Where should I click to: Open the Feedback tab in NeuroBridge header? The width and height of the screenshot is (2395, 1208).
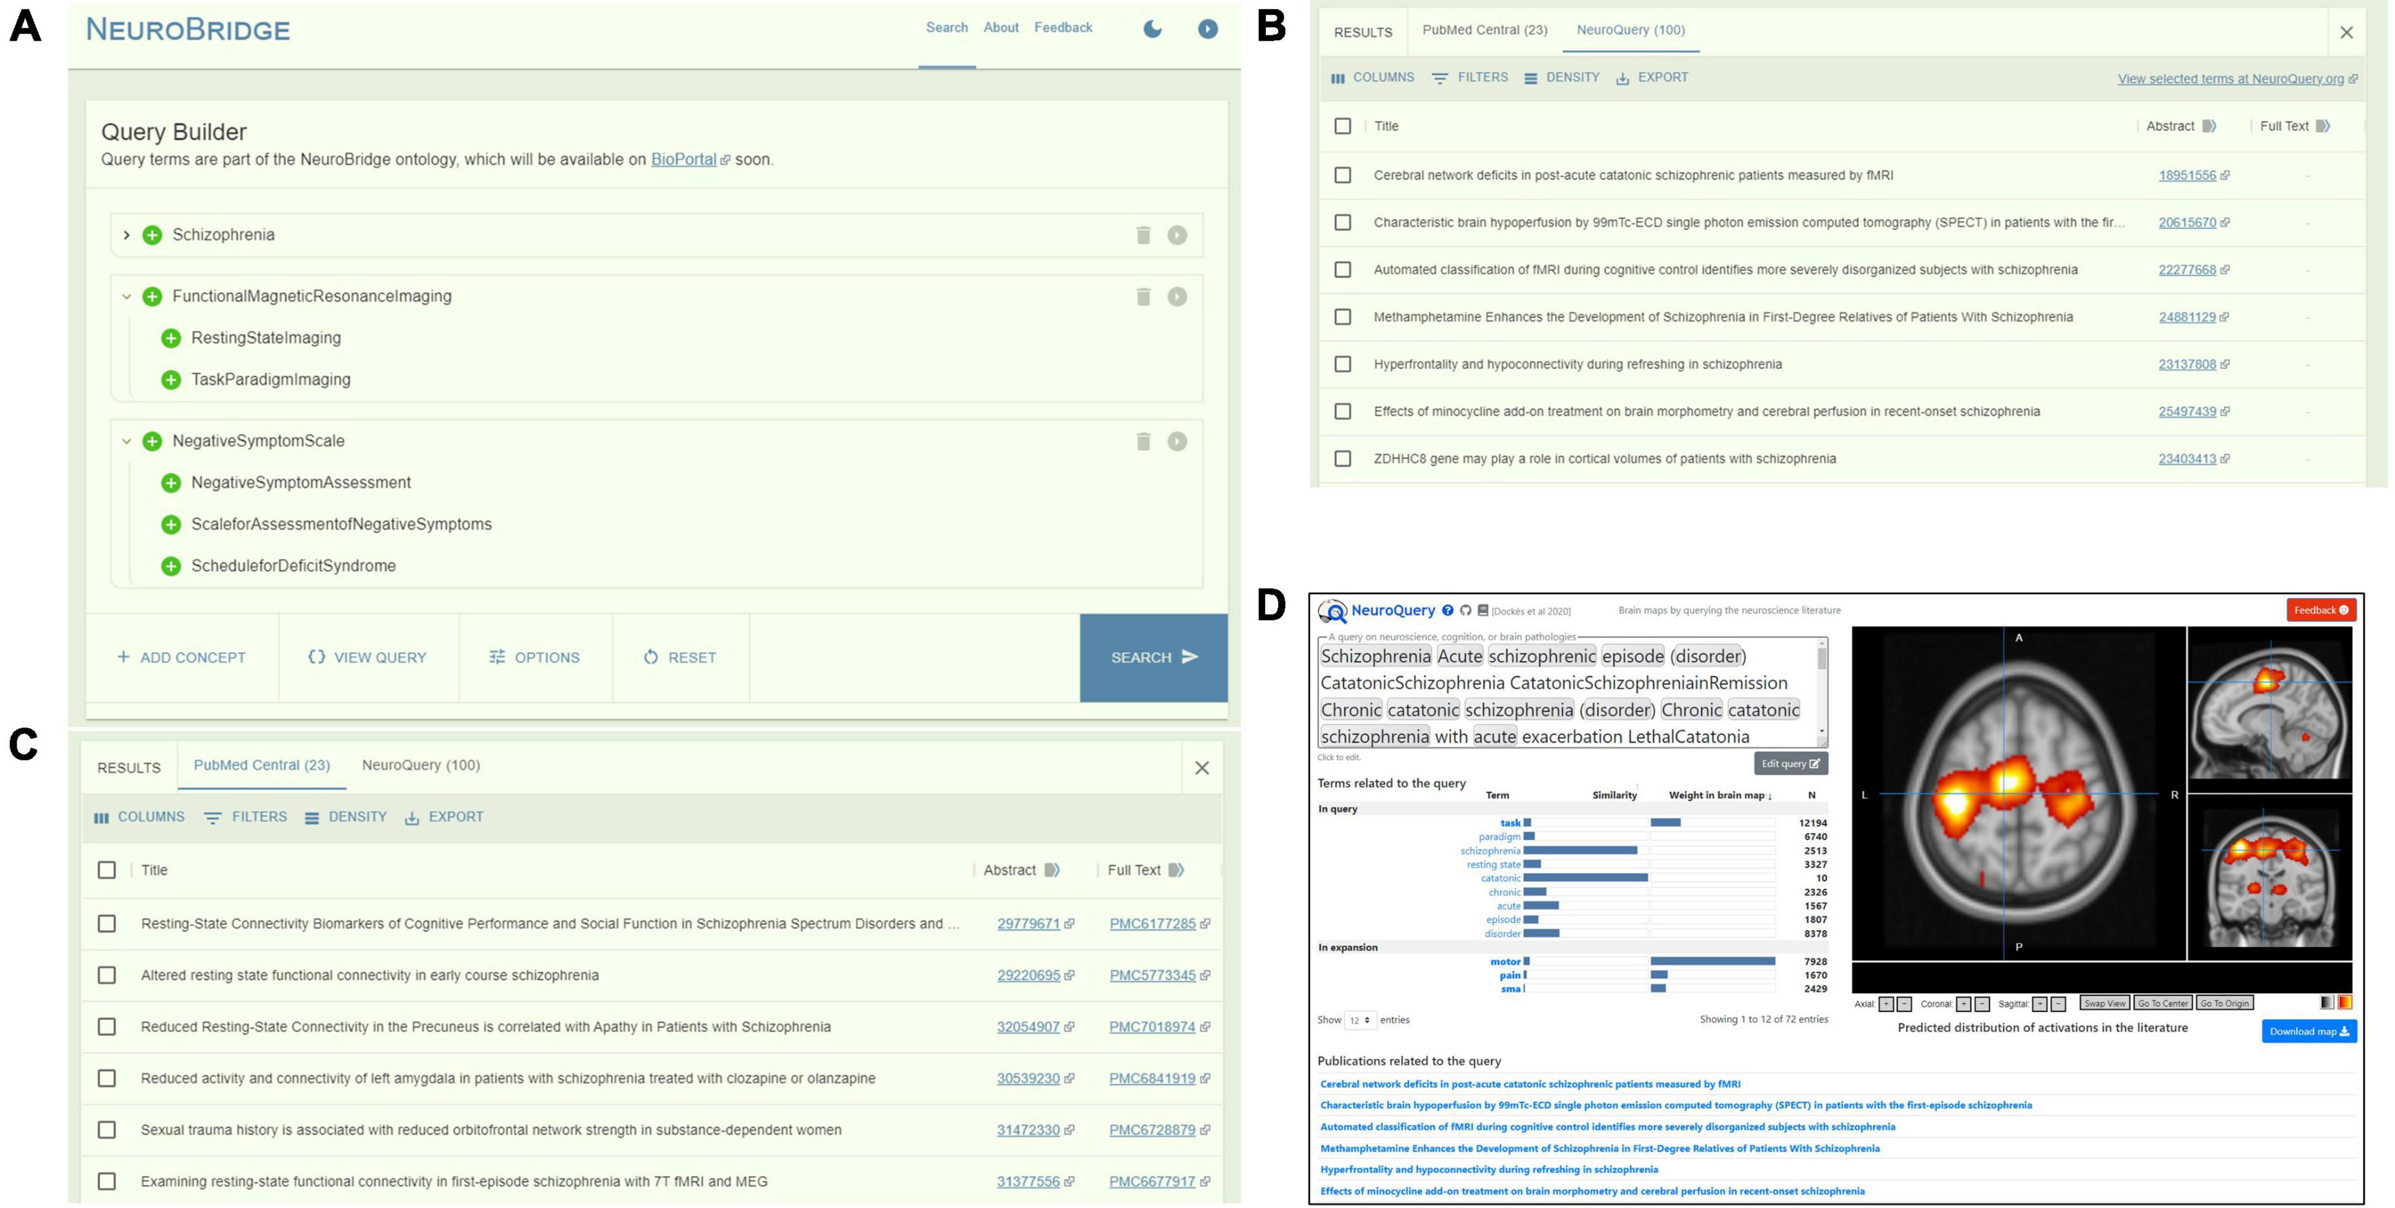(1063, 28)
